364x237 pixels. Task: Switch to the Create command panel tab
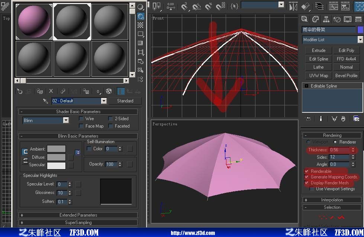(x=305, y=19)
